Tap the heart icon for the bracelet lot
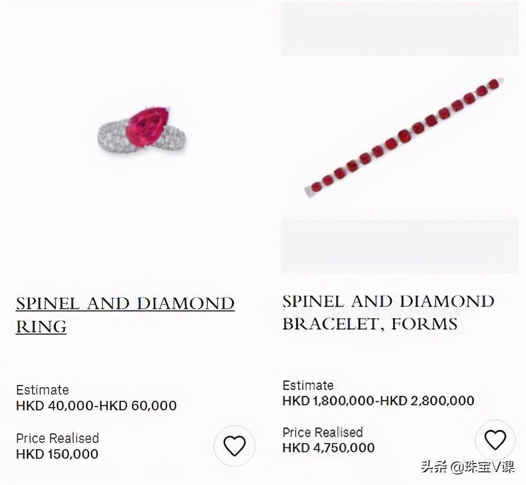Viewport: 526px width, 485px height. click(495, 439)
